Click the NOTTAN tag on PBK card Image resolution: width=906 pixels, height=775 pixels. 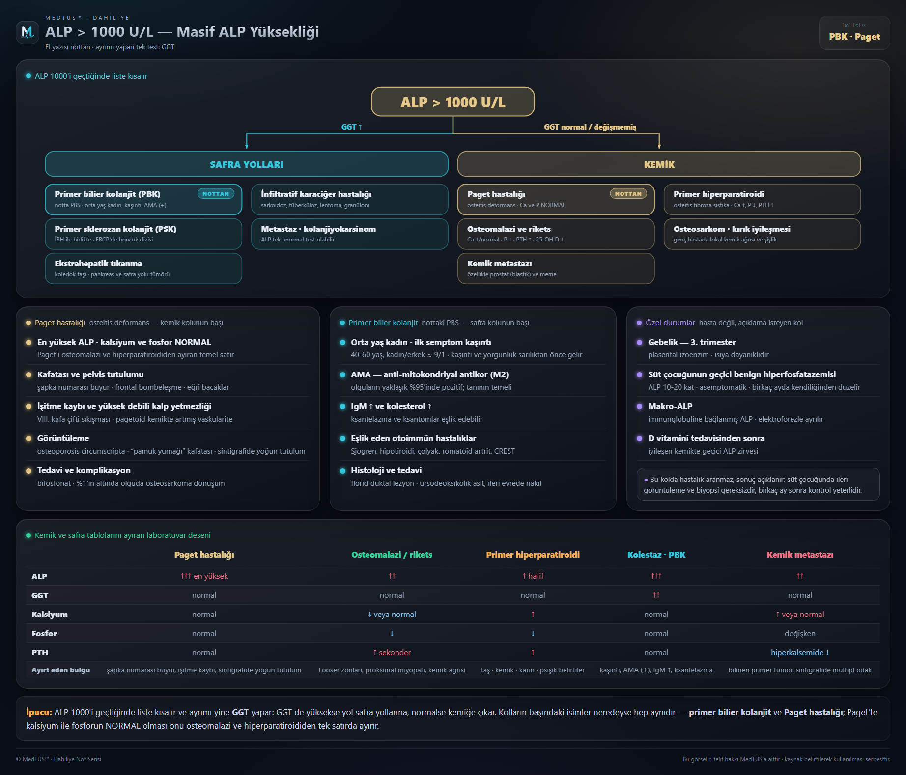click(216, 194)
